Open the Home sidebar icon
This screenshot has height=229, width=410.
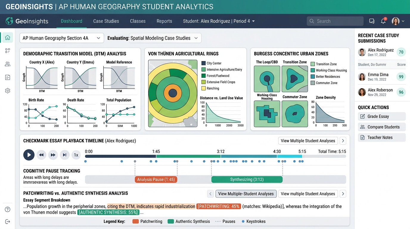tap(8, 38)
